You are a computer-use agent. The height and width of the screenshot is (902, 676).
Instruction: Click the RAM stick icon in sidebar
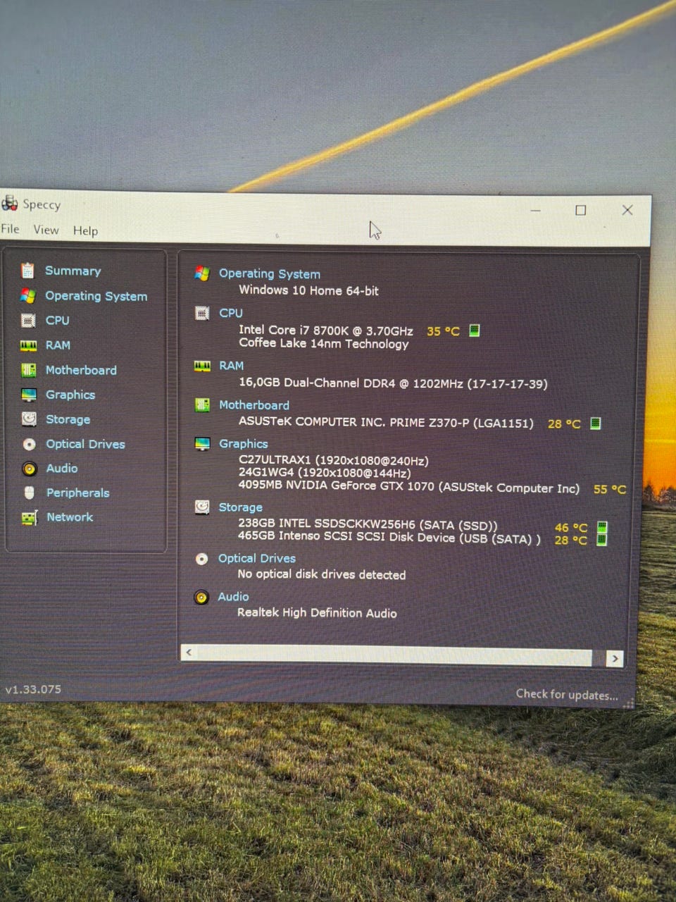[x=28, y=345]
